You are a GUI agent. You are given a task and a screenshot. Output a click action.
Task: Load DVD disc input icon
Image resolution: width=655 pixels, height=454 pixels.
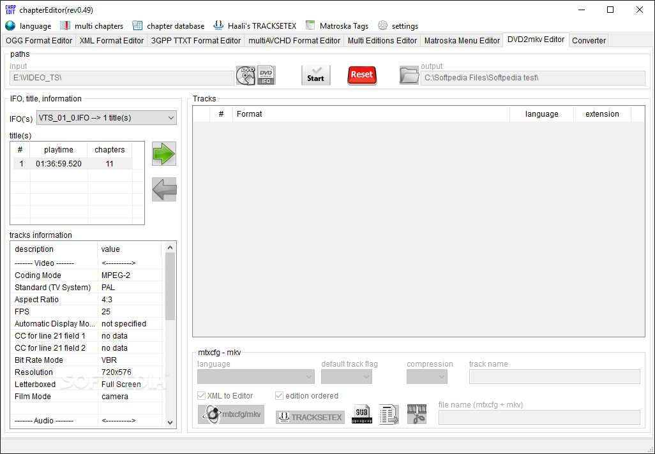click(246, 75)
